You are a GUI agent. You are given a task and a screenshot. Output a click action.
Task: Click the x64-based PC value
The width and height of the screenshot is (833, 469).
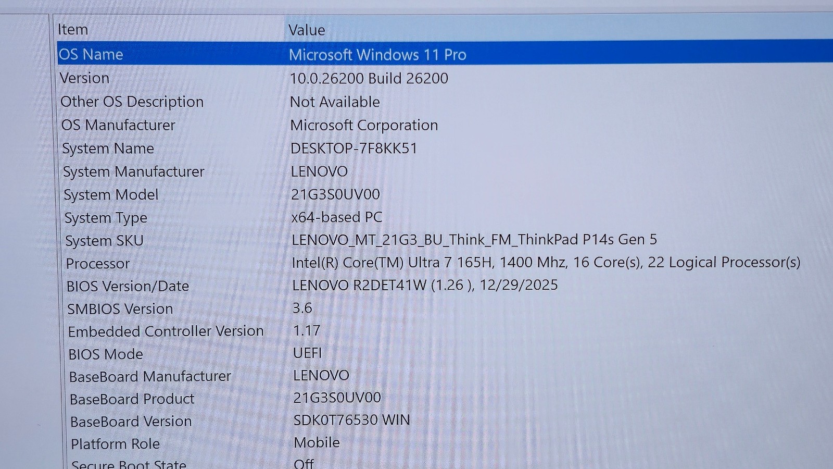(336, 217)
